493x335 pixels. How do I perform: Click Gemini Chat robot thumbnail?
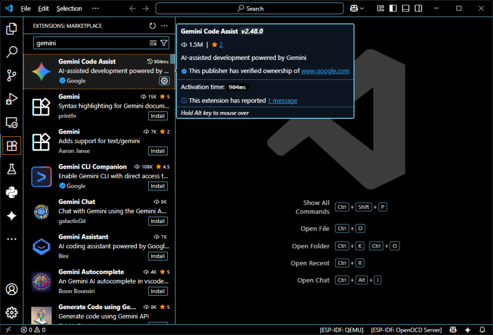coord(41,212)
